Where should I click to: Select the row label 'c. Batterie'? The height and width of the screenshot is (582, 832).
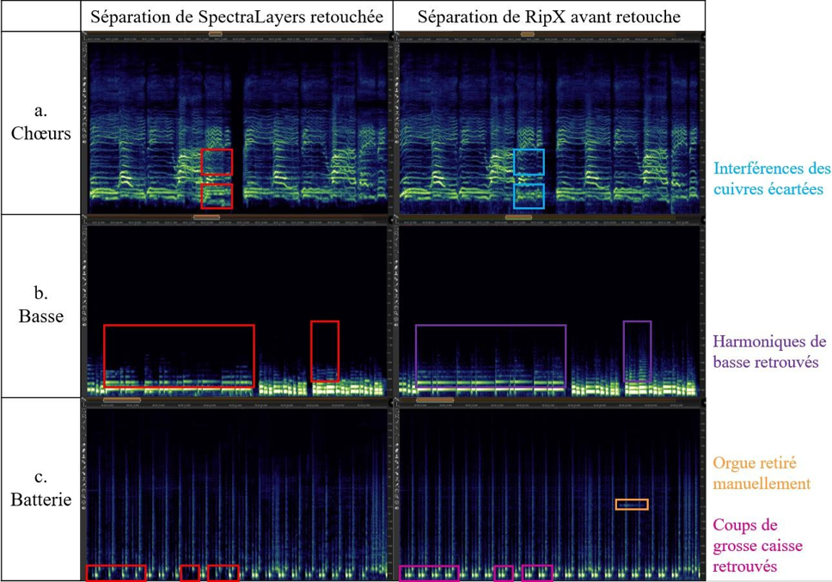[41, 488]
